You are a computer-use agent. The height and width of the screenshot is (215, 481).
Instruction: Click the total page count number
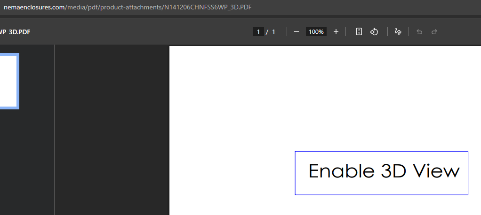tap(273, 31)
